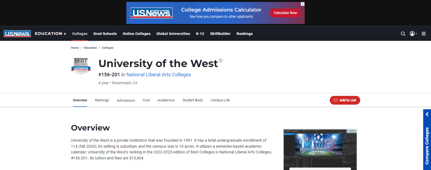Click the user account profile icon
Viewport: 431px width, 170px height.
[413, 34]
